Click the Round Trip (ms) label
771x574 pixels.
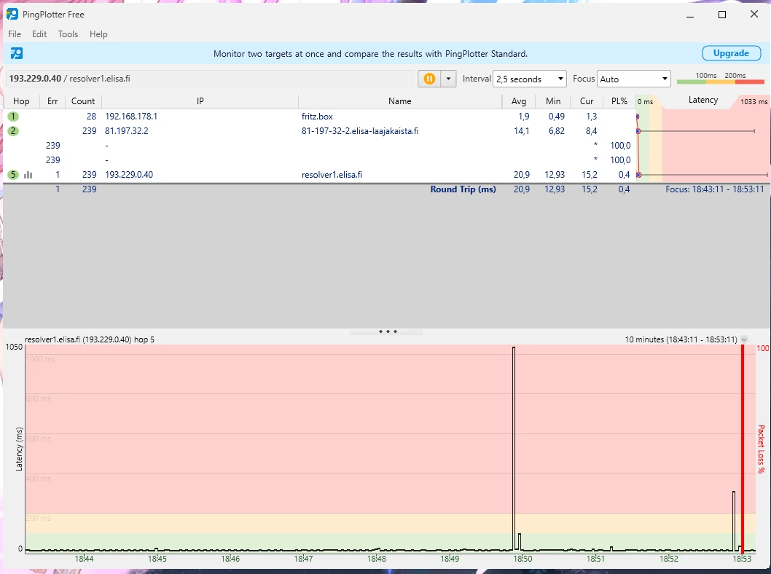[x=463, y=189]
